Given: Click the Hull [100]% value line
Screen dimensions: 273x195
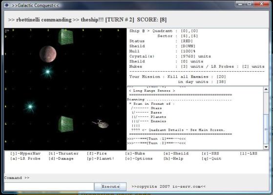Looking at the screenshot, I should click(162, 51).
